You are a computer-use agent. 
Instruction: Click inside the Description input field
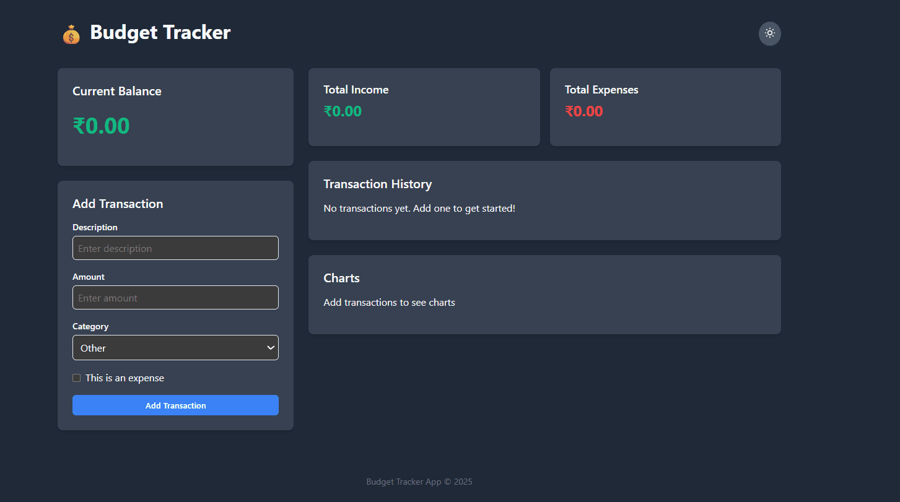coord(175,248)
